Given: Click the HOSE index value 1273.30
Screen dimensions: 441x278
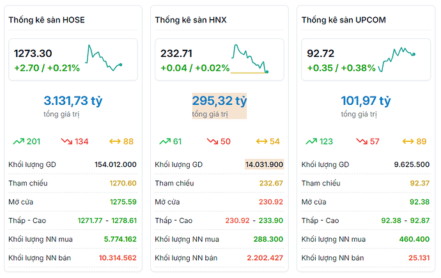Looking at the screenshot, I should [33, 54].
